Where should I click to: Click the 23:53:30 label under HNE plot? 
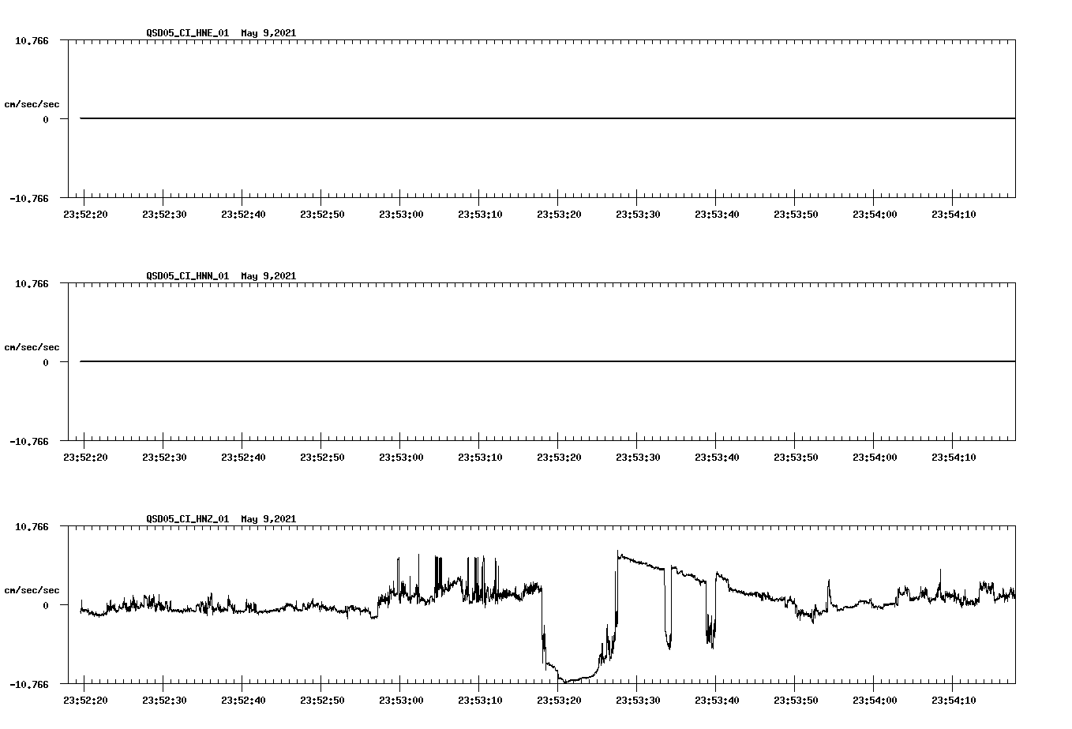click(x=638, y=215)
